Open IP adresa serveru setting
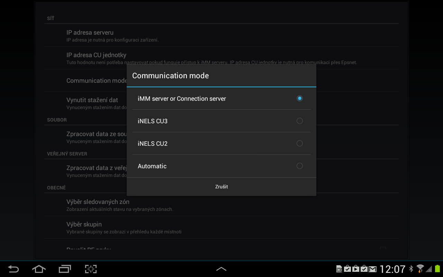The height and width of the screenshot is (277, 443). pyautogui.click(x=221, y=35)
